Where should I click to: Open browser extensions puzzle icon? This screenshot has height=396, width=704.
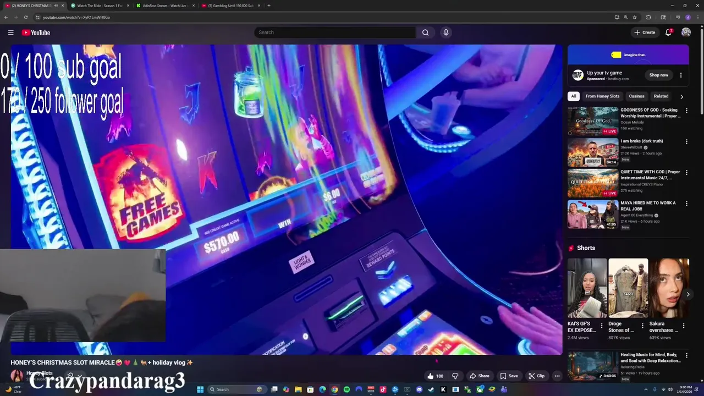coord(648,17)
